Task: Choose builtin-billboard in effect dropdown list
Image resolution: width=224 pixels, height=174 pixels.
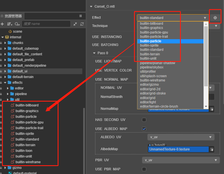Action: click(170, 24)
